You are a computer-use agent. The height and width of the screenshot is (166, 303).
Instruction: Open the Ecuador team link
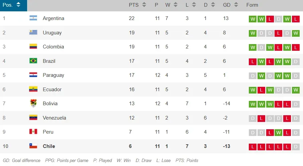[52, 90]
